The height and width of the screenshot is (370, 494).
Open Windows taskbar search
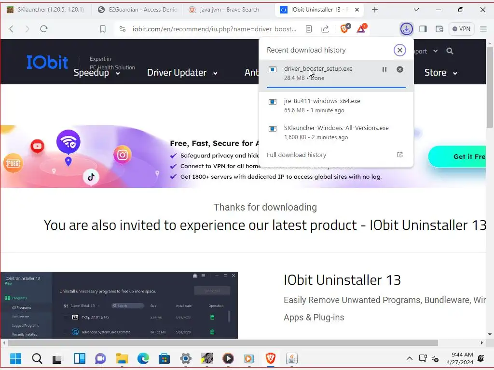tap(37, 358)
